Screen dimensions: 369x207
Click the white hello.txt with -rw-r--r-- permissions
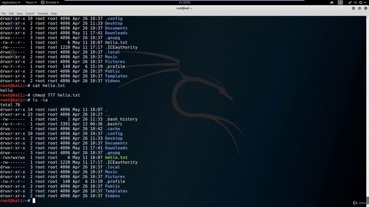[x=116, y=43]
